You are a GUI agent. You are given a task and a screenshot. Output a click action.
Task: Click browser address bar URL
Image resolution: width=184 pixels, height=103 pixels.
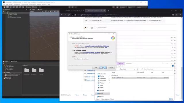[x=98, y=15]
